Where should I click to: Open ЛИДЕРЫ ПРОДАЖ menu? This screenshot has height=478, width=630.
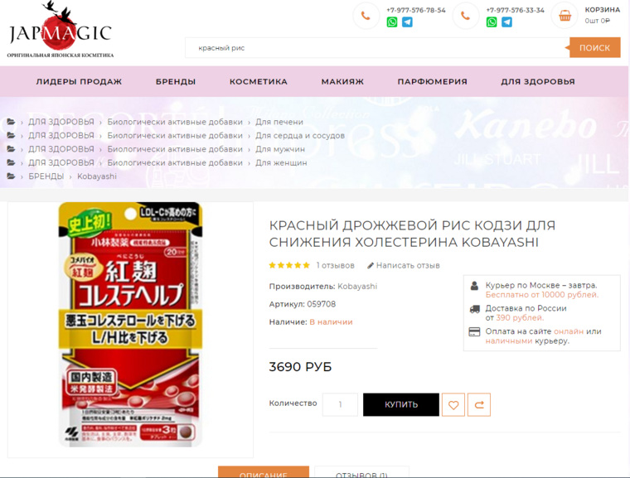[x=79, y=81]
